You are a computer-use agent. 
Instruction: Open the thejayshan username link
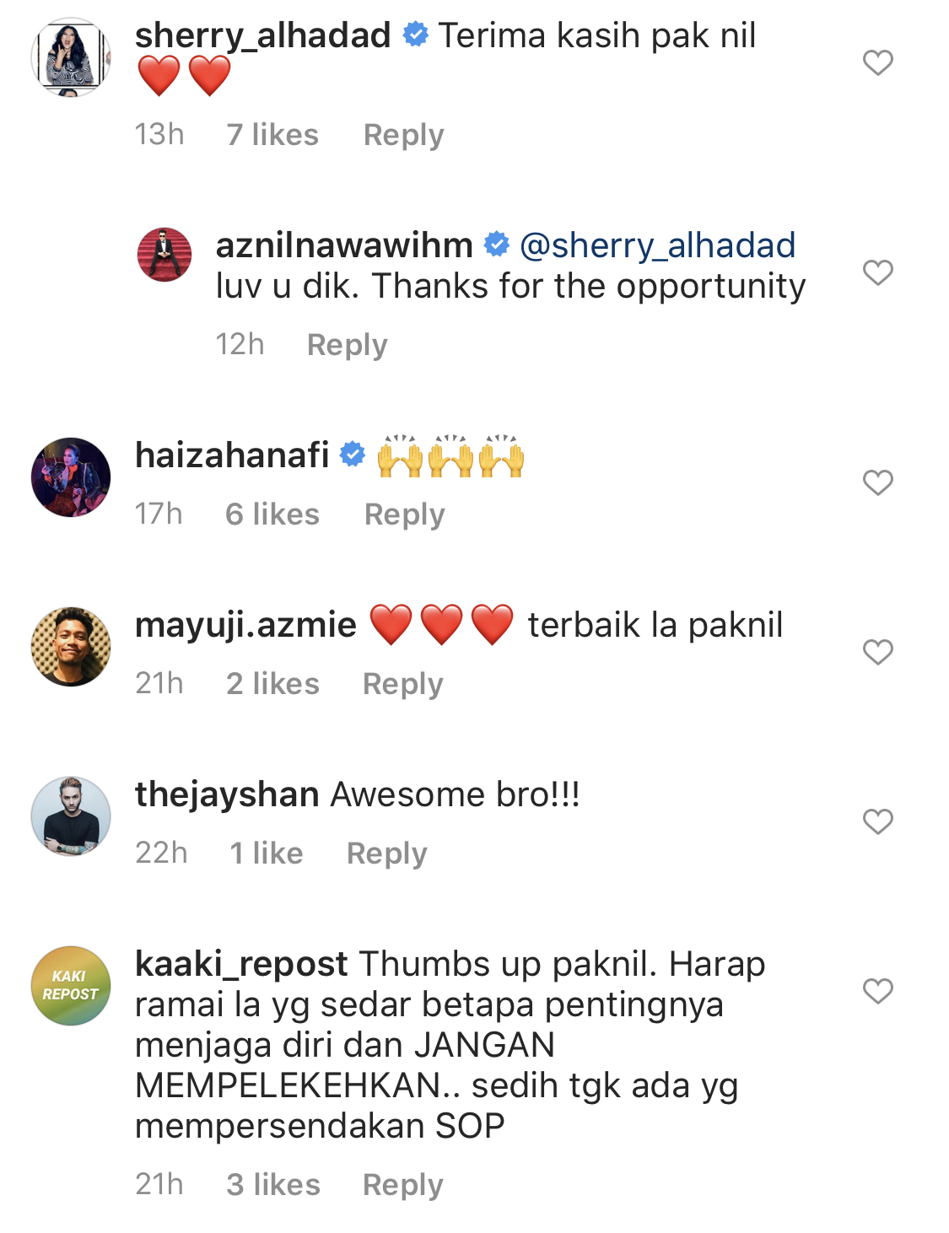pos(227,794)
